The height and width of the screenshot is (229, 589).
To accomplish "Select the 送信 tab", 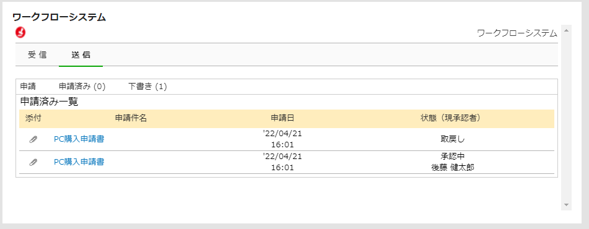I will [x=81, y=55].
